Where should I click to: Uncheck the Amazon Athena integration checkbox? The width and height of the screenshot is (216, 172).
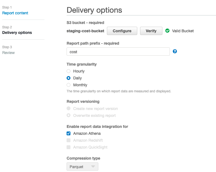(69, 133)
